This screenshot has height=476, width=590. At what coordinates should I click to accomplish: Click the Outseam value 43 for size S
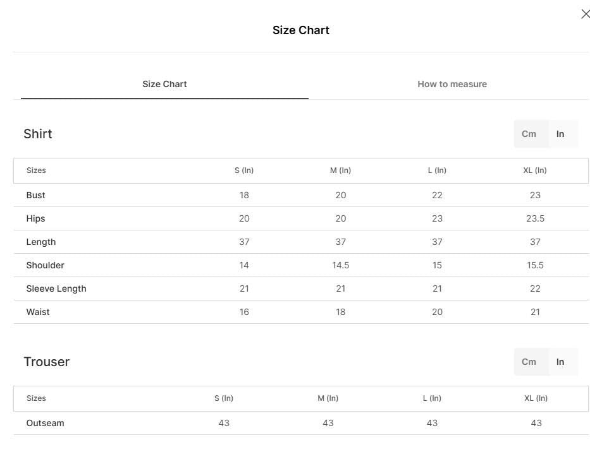tap(224, 423)
